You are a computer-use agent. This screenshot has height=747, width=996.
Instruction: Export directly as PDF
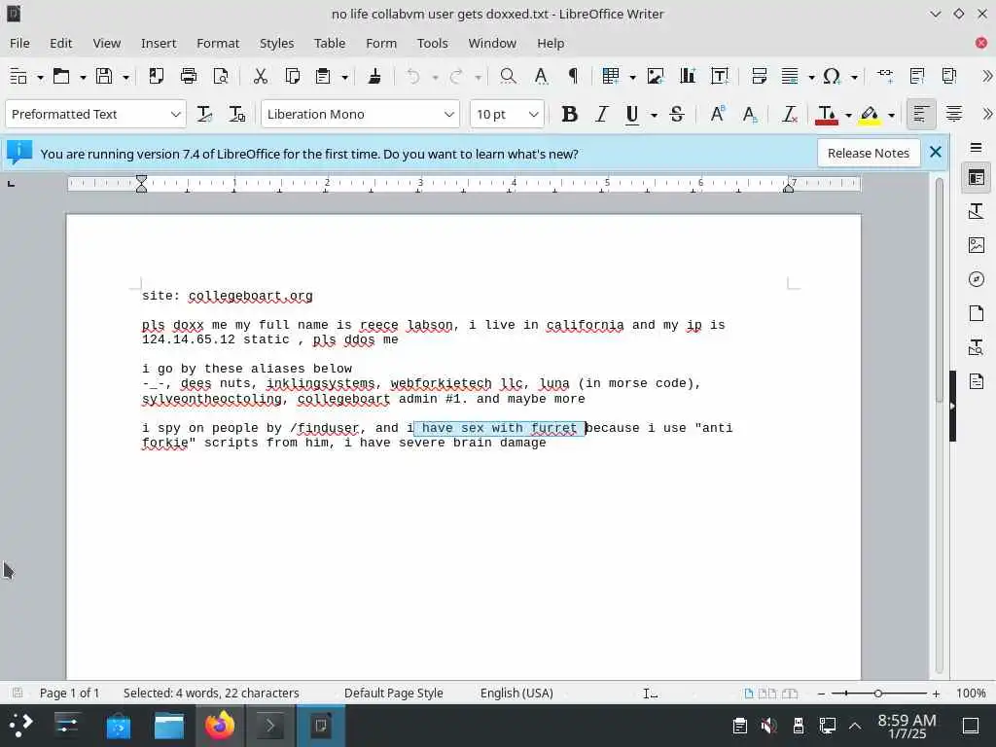pos(157,76)
